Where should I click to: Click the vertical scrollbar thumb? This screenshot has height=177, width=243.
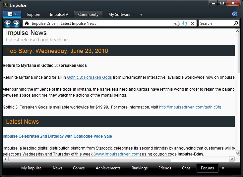(x=237, y=53)
